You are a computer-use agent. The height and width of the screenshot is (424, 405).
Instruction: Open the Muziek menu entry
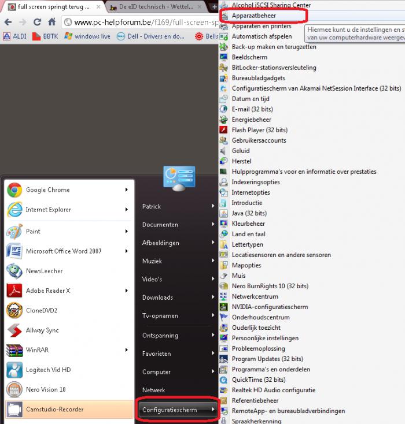(178, 261)
